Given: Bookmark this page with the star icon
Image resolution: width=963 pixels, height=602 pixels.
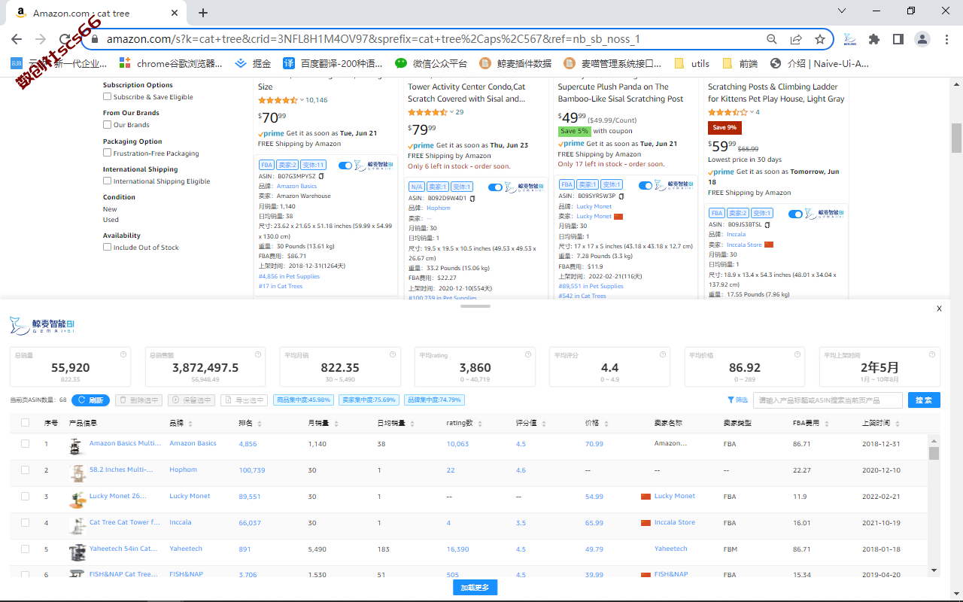Looking at the screenshot, I should [820, 39].
